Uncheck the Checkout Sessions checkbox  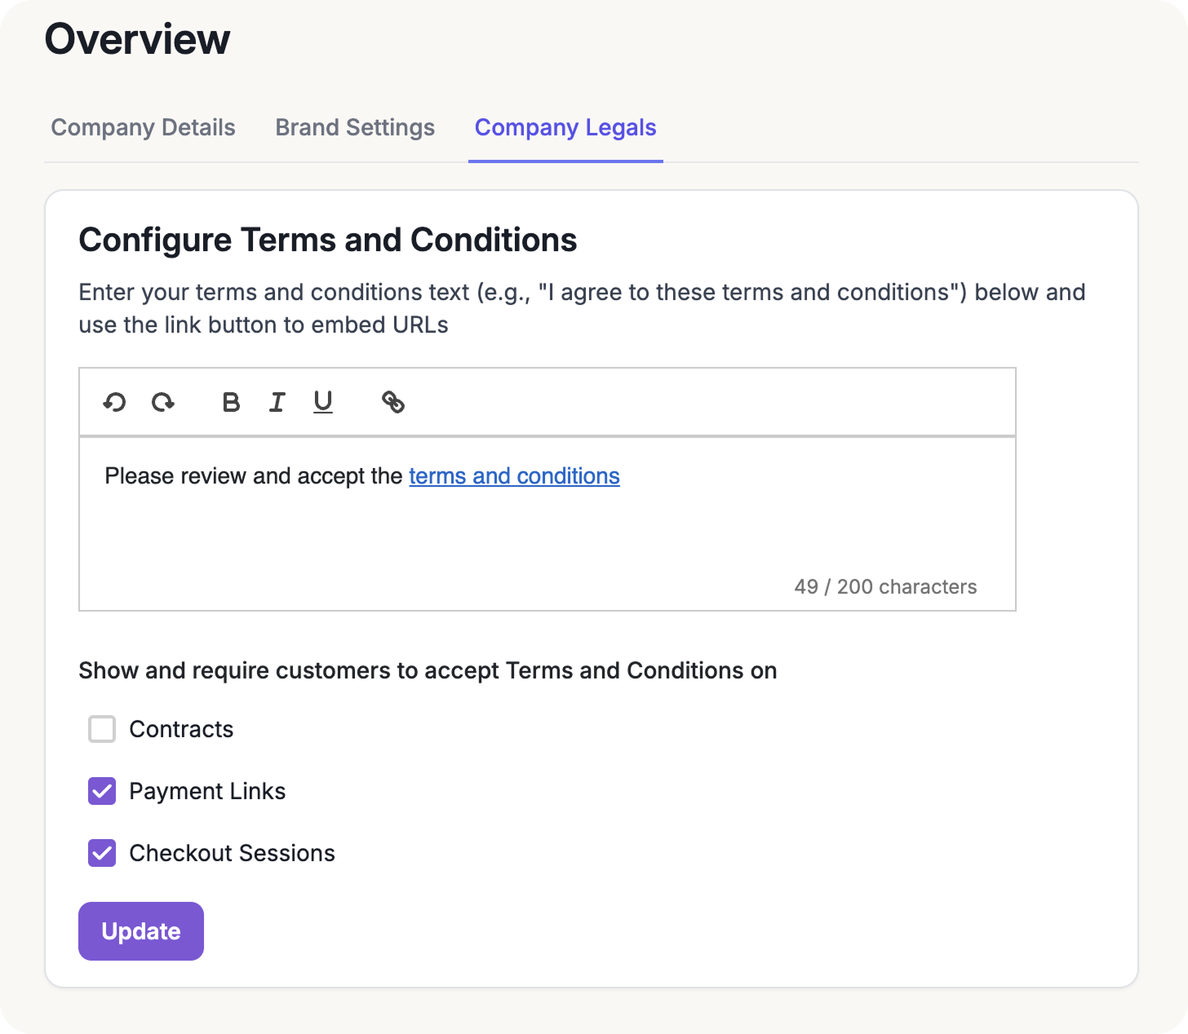pos(102,853)
